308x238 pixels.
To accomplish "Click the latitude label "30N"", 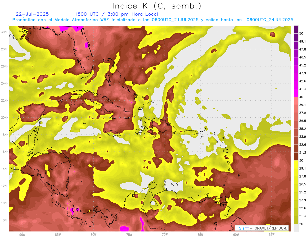I will click(x=4, y=32).
